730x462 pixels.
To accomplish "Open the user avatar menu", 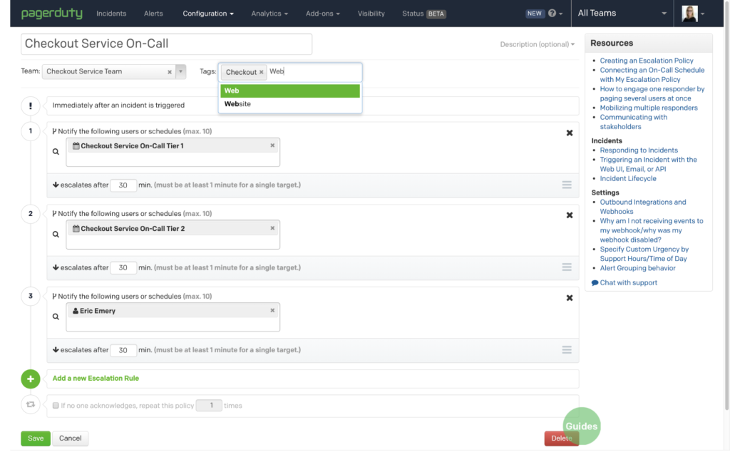I will pos(693,14).
